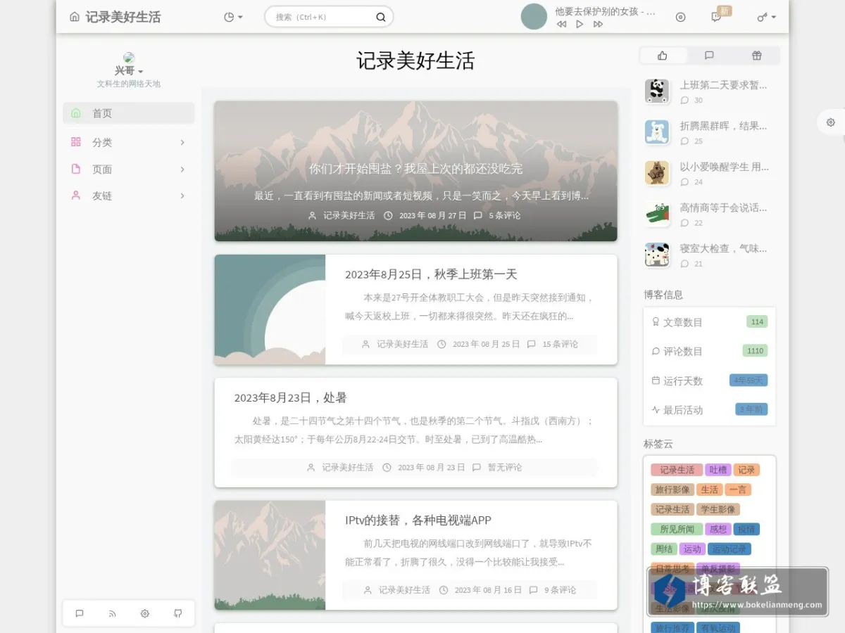Click the music player album cover
845x633 pixels.
point(534,16)
